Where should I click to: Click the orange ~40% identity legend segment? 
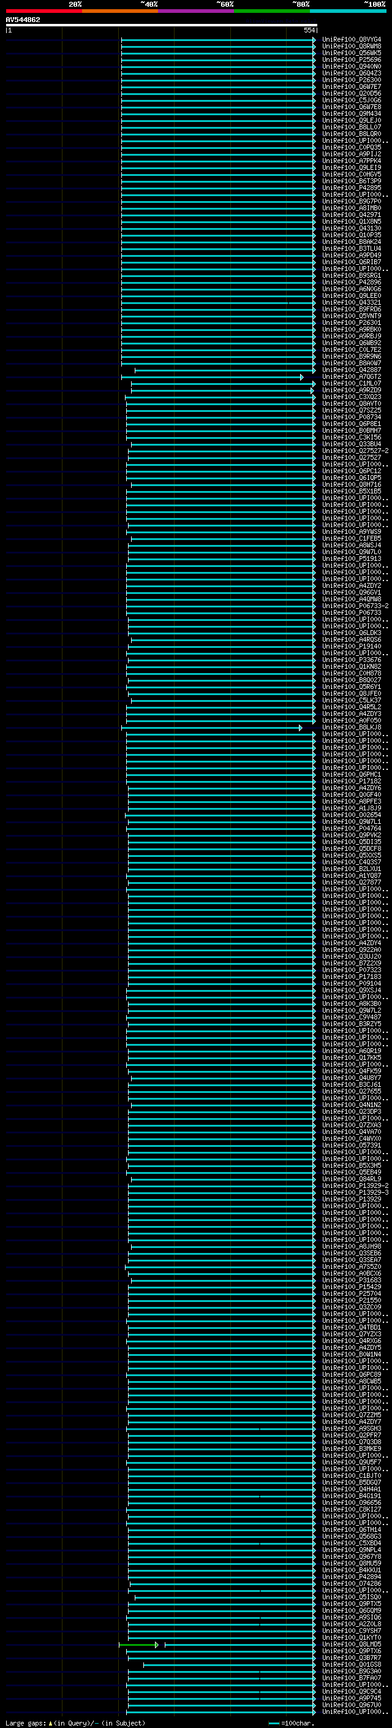(x=120, y=11)
